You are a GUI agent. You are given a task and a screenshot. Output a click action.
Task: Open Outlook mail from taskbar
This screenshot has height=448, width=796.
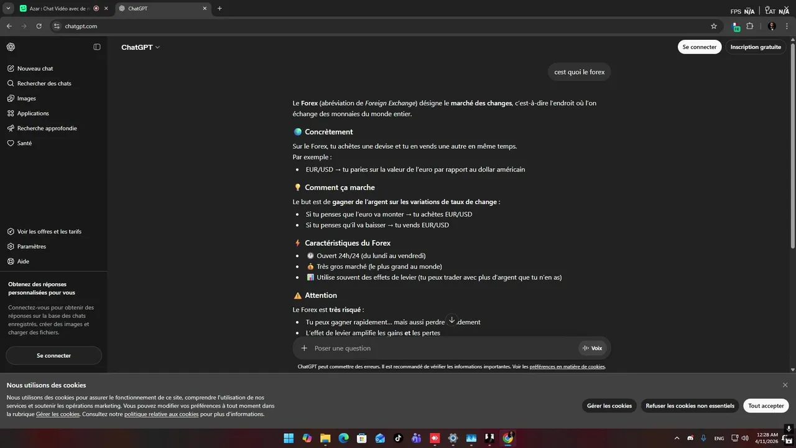click(380, 438)
